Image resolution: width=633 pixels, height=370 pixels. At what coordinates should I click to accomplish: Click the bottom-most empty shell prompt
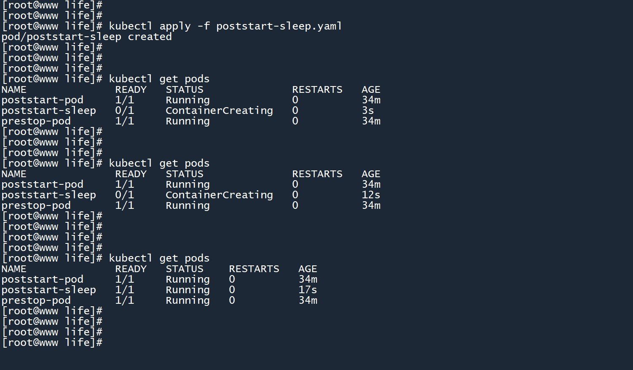coord(52,343)
